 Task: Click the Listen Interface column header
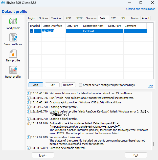click(53, 26)
